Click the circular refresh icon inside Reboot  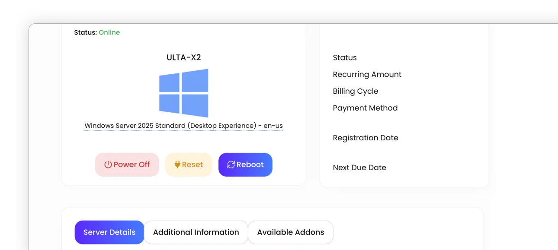tap(230, 165)
